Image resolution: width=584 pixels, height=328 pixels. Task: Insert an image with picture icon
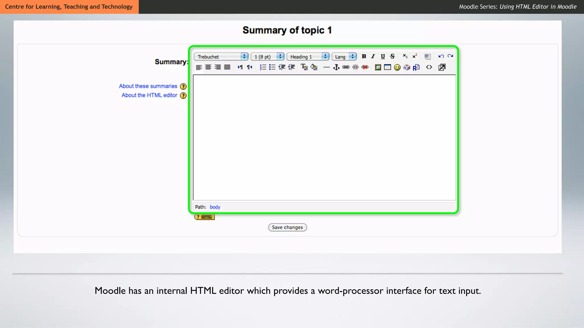pyautogui.click(x=378, y=67)
